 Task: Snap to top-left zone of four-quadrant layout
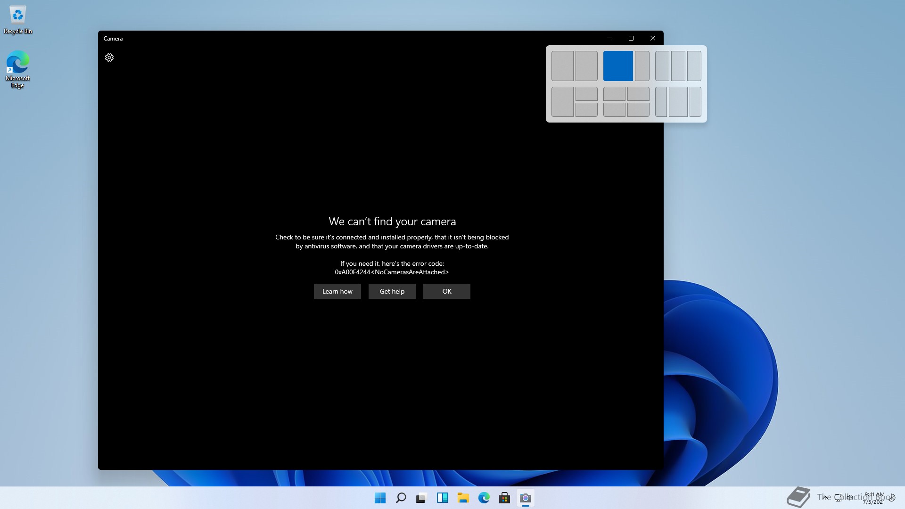click(x=614, y=94)
